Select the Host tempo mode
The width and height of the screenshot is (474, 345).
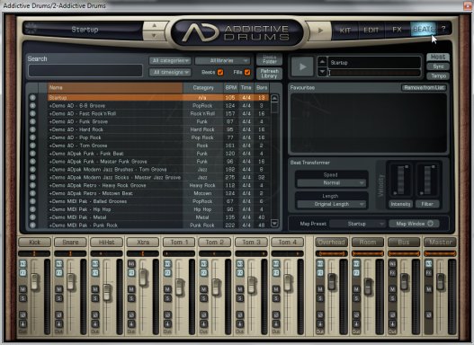438,57
